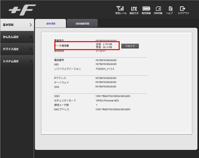Check the battery remaining (電池残量) icon

pos(146,10)
